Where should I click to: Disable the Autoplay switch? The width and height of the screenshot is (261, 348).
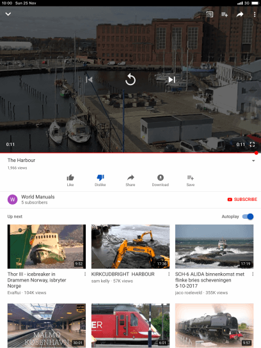(x=248, y=216)
